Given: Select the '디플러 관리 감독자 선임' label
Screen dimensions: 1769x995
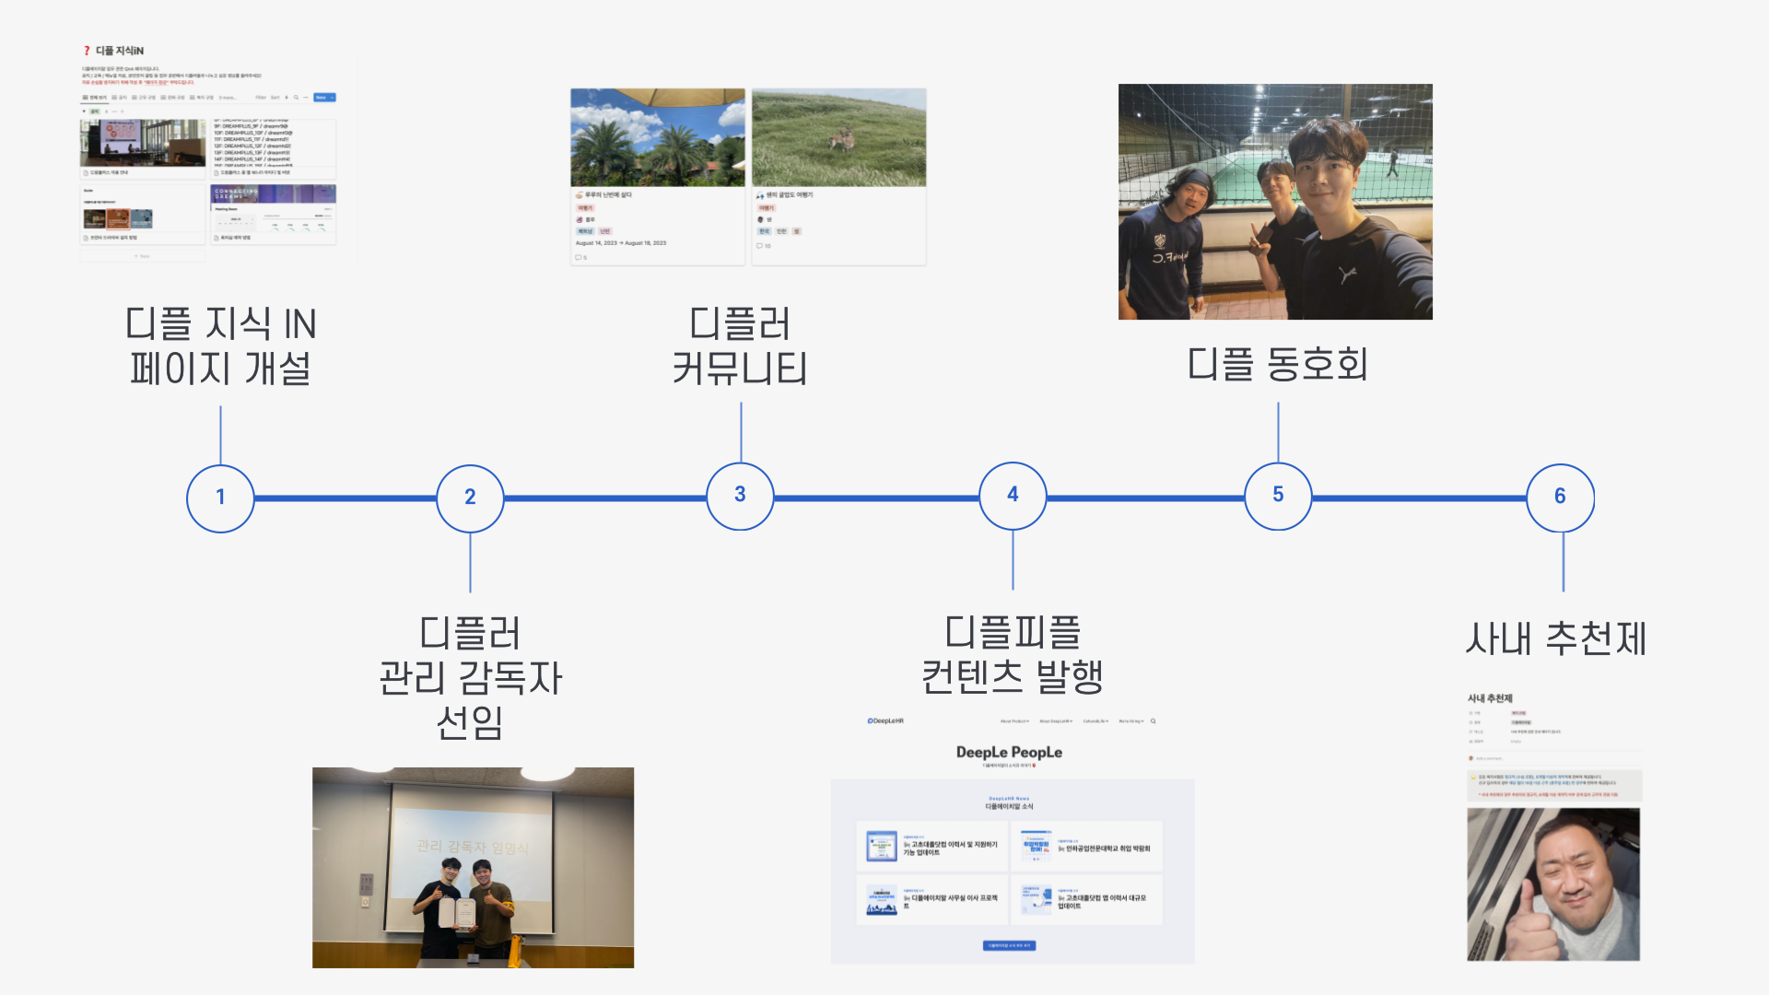Looking at the screenshot, I should (x=470, y=678).
